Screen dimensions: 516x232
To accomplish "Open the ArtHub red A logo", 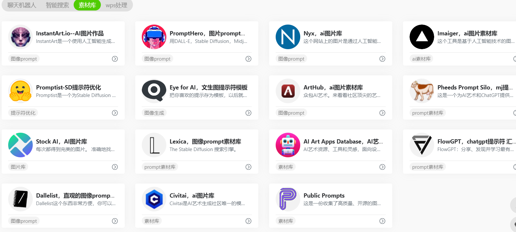I will (x=288, y=91).
